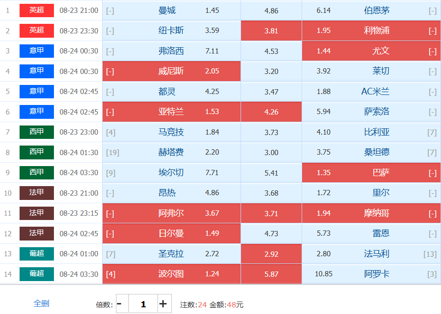This screenshot has height=314, width=441.
Task: Select 阿罗卡 away win odds 10.85
Action: tap(371, 274)
